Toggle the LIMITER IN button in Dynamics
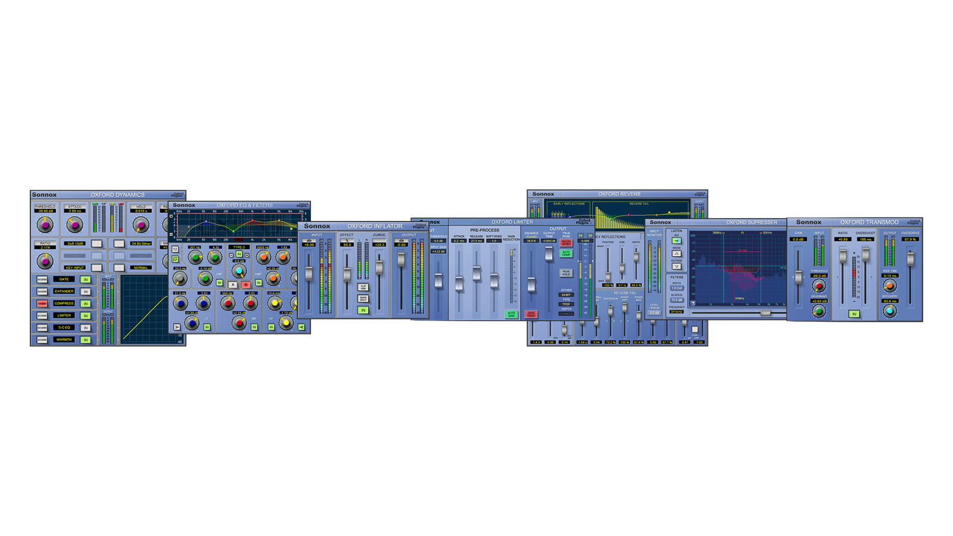 tap(85, 316)
